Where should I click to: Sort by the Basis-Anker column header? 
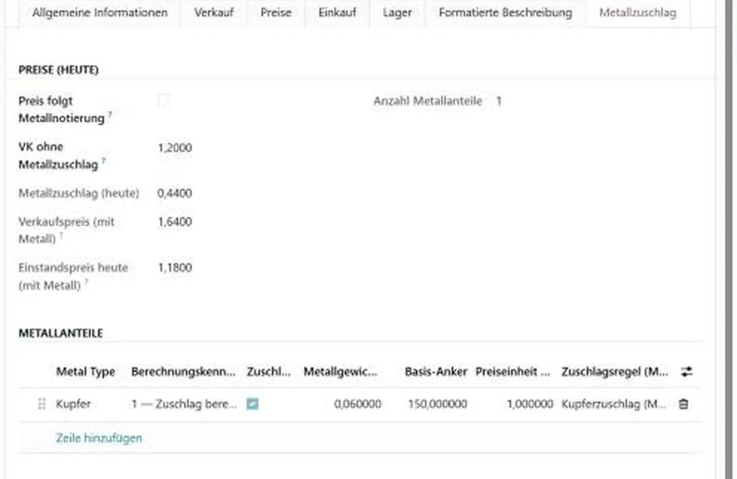[x=435, y=372]
